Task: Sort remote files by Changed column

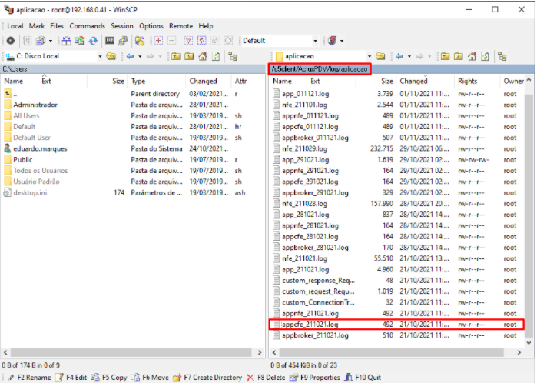Action: [x=424, y=82]
